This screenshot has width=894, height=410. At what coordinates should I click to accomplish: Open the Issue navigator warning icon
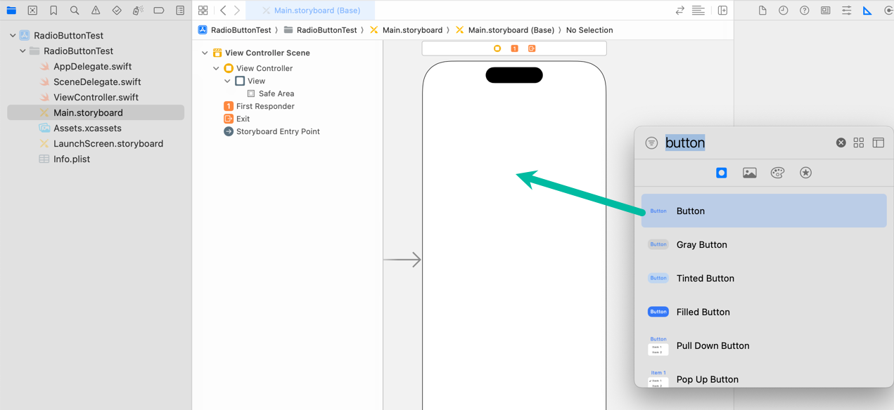96,11
